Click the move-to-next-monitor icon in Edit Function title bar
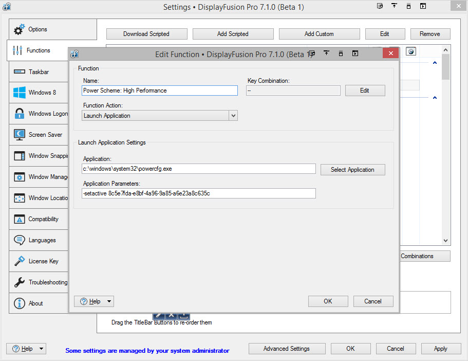Viewport: 468px width, 361px height. pos(312,53)
